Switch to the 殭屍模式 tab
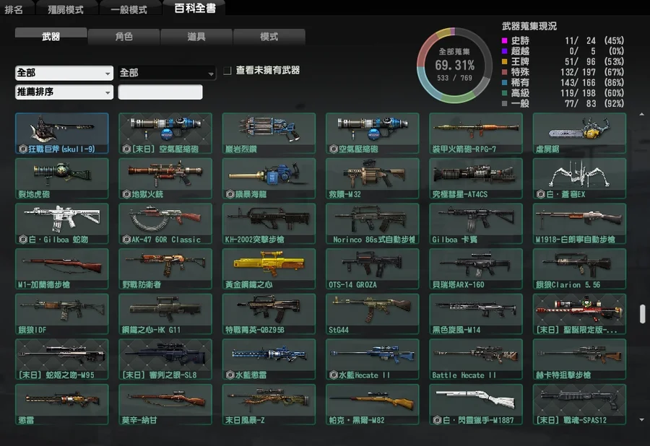 click(66, 9)
